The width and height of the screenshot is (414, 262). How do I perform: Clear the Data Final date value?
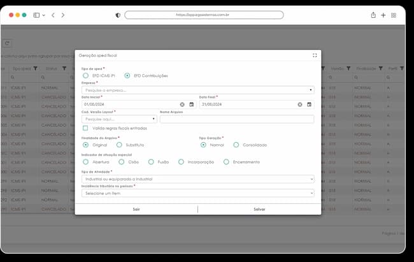(x=300, y=105)
